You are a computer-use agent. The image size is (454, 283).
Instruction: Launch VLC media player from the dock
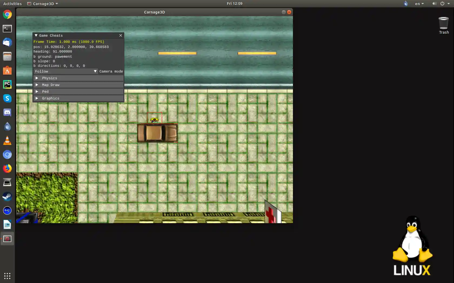point(7,140)
